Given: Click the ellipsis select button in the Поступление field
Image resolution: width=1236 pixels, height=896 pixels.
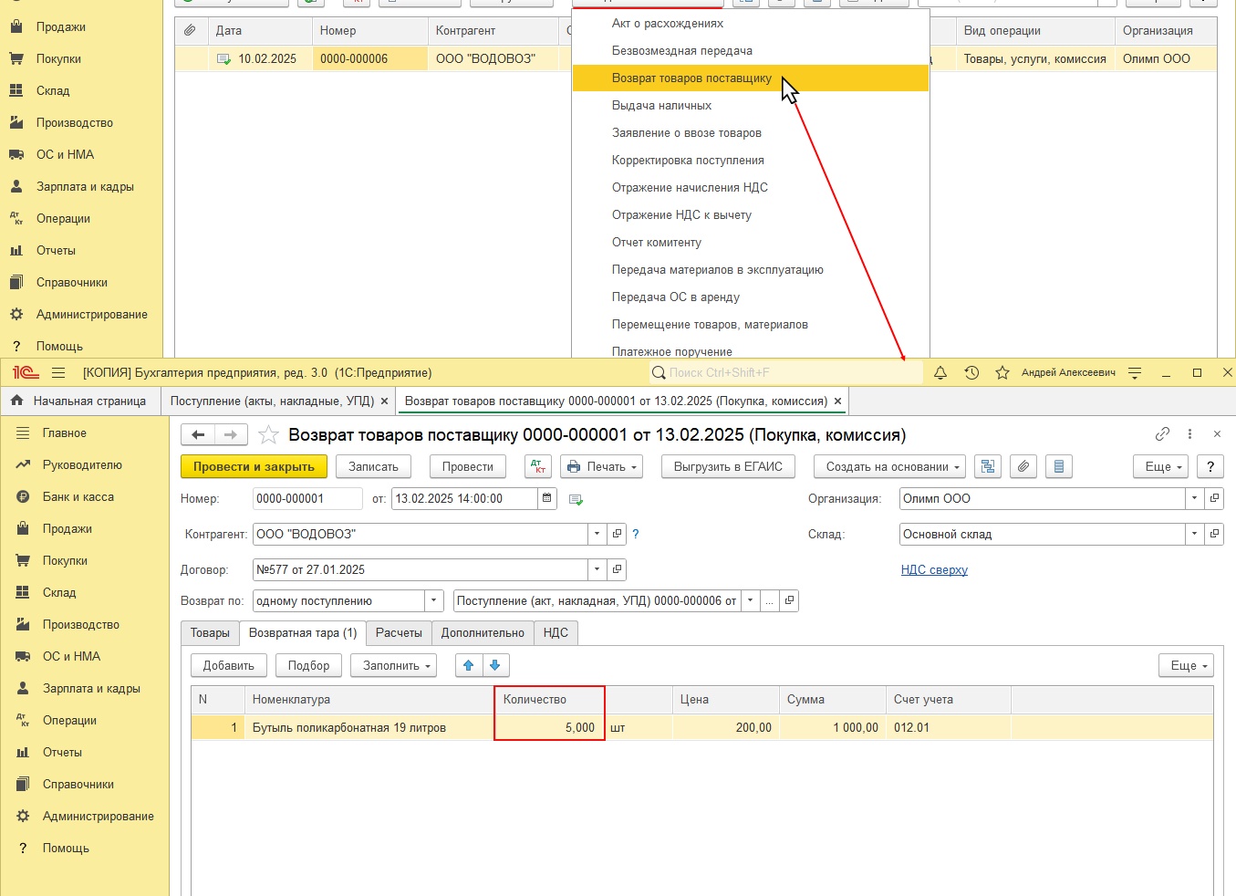Looking at the screenshot, I should pos(770,600).
